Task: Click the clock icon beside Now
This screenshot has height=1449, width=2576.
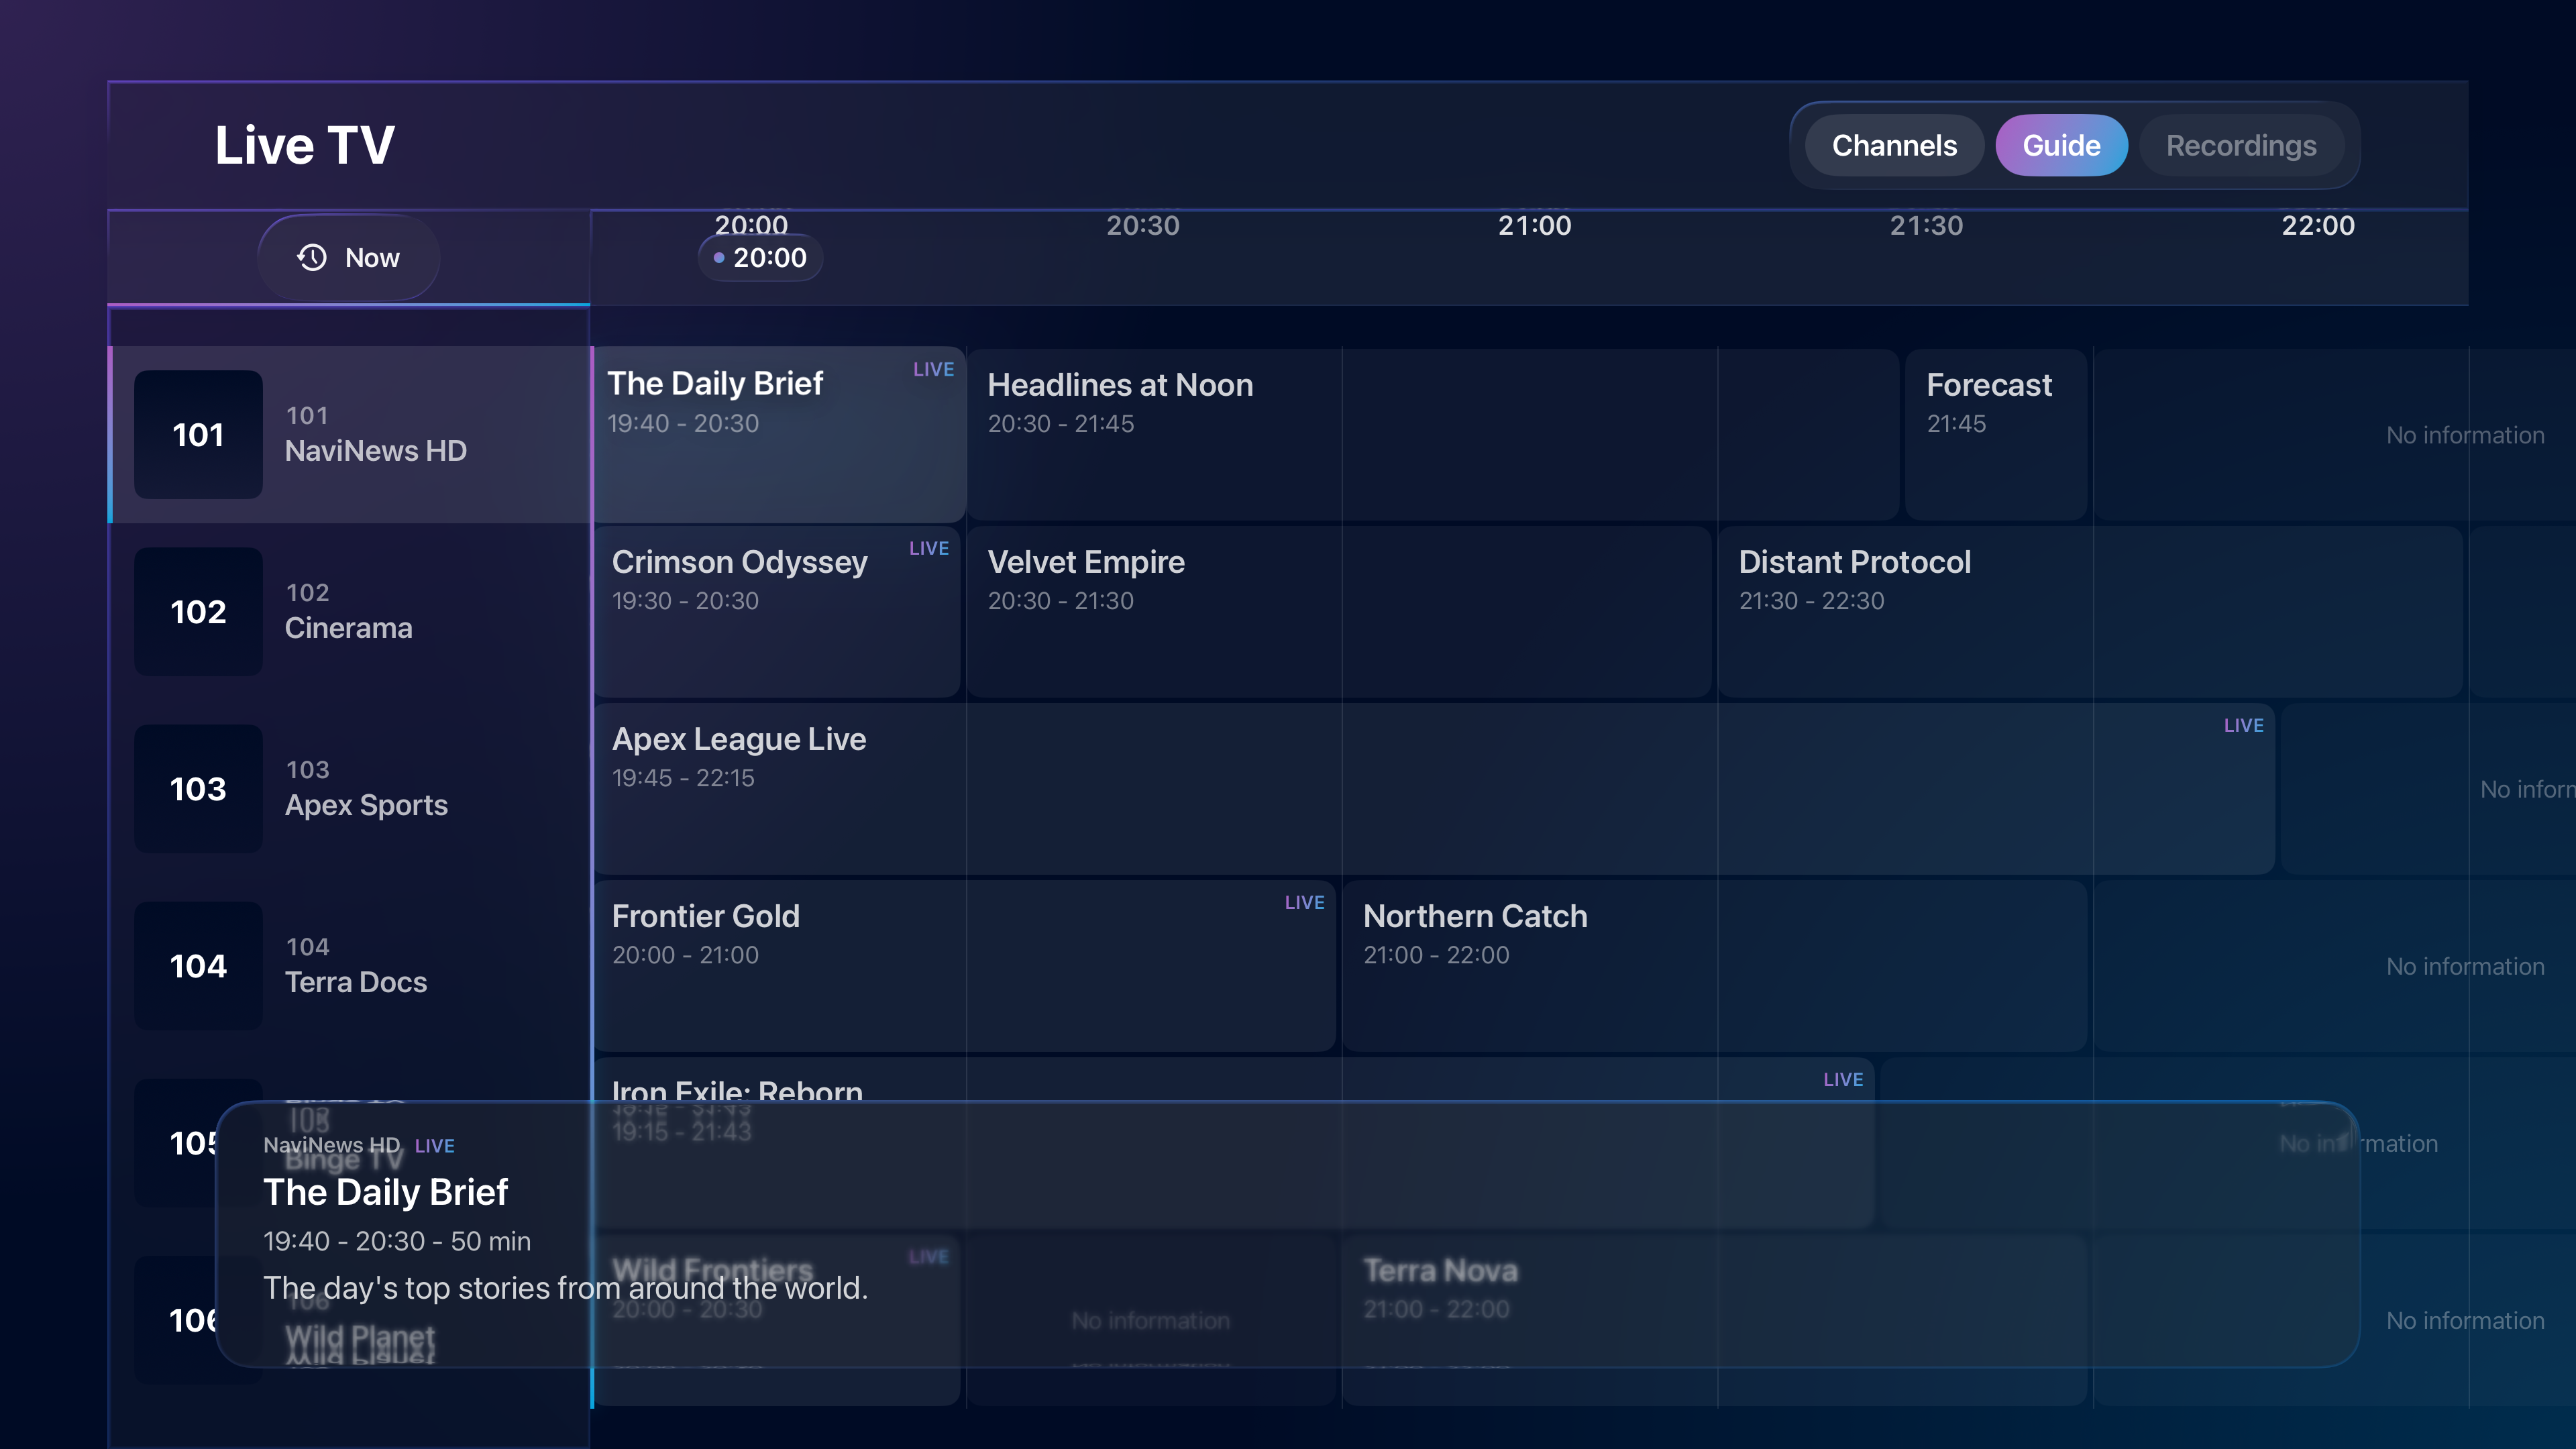Action: pyautogui.click(x=312, y=258)
